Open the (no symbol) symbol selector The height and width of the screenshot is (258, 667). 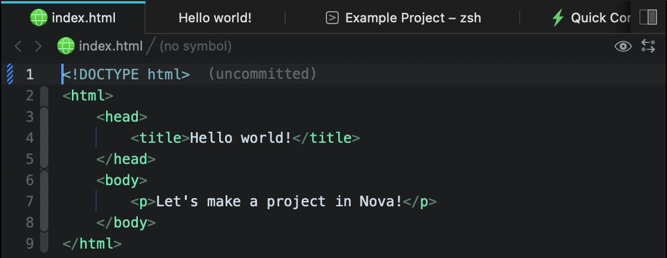pos(196,46)
